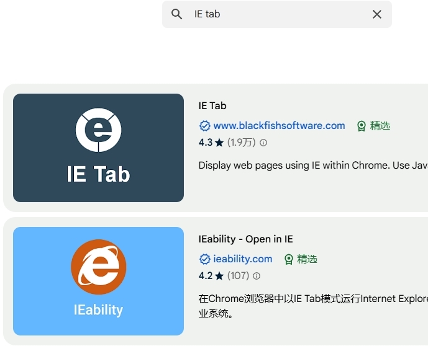
Task: Clear the search field with X
Action: [x=377, y=14]
